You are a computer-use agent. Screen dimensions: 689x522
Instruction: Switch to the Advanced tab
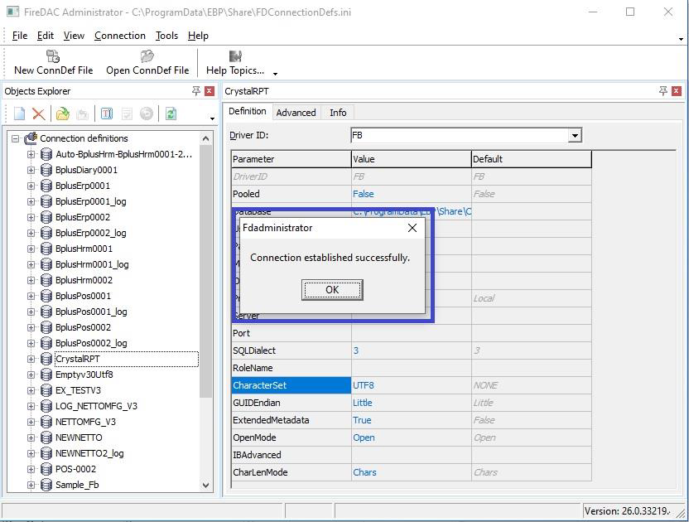(x=296, y=113)
